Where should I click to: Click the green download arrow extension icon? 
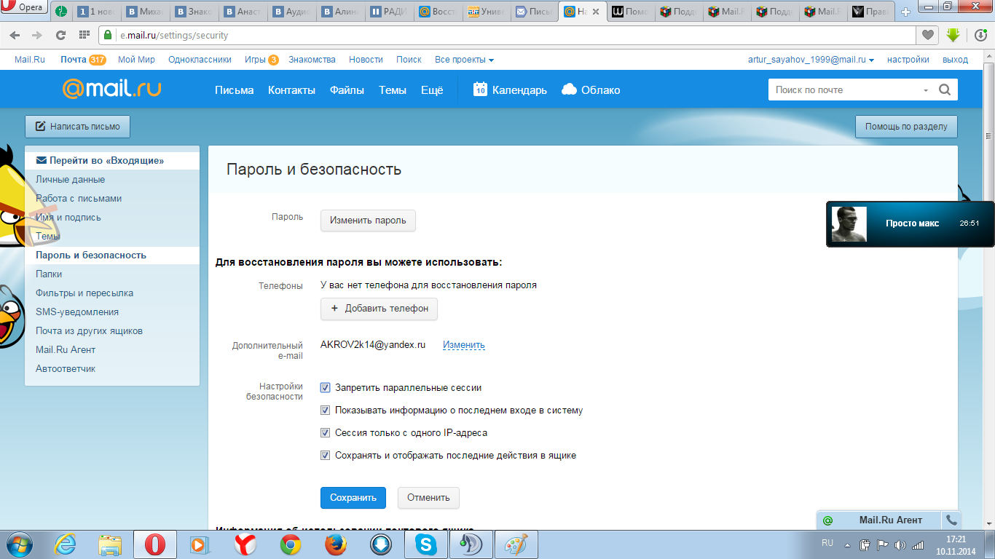(x=953, y=35)
